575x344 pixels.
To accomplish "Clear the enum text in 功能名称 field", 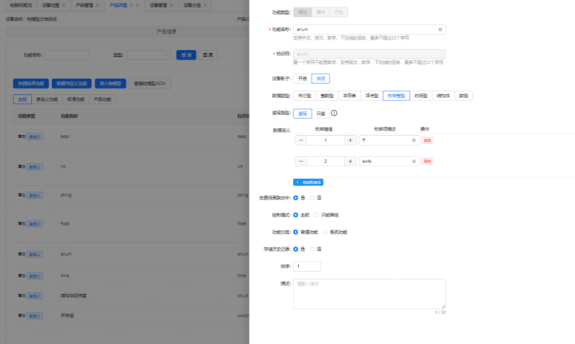I will (441, 29).
